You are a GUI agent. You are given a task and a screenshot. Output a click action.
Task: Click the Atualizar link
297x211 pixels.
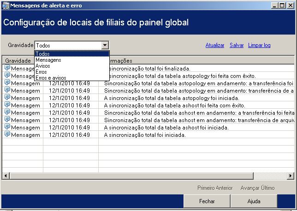click(215, 45)
